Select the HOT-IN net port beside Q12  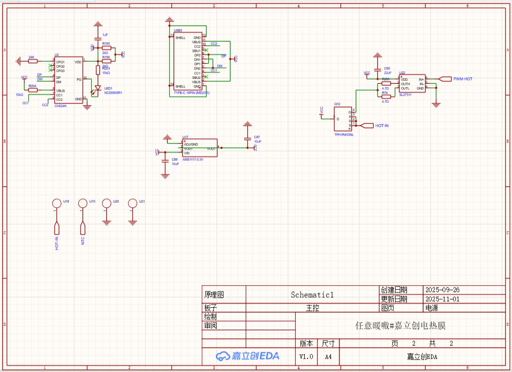click(367, 126)
